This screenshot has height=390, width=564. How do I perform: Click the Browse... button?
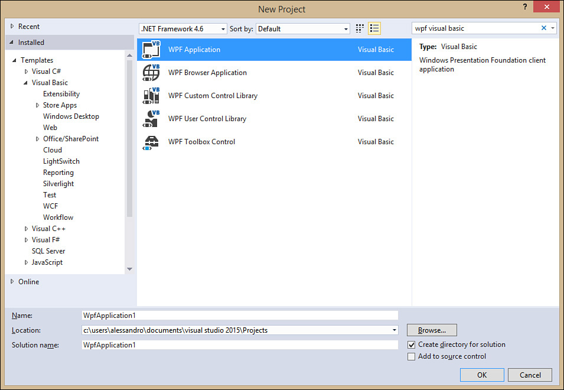(x=432, y=330)
